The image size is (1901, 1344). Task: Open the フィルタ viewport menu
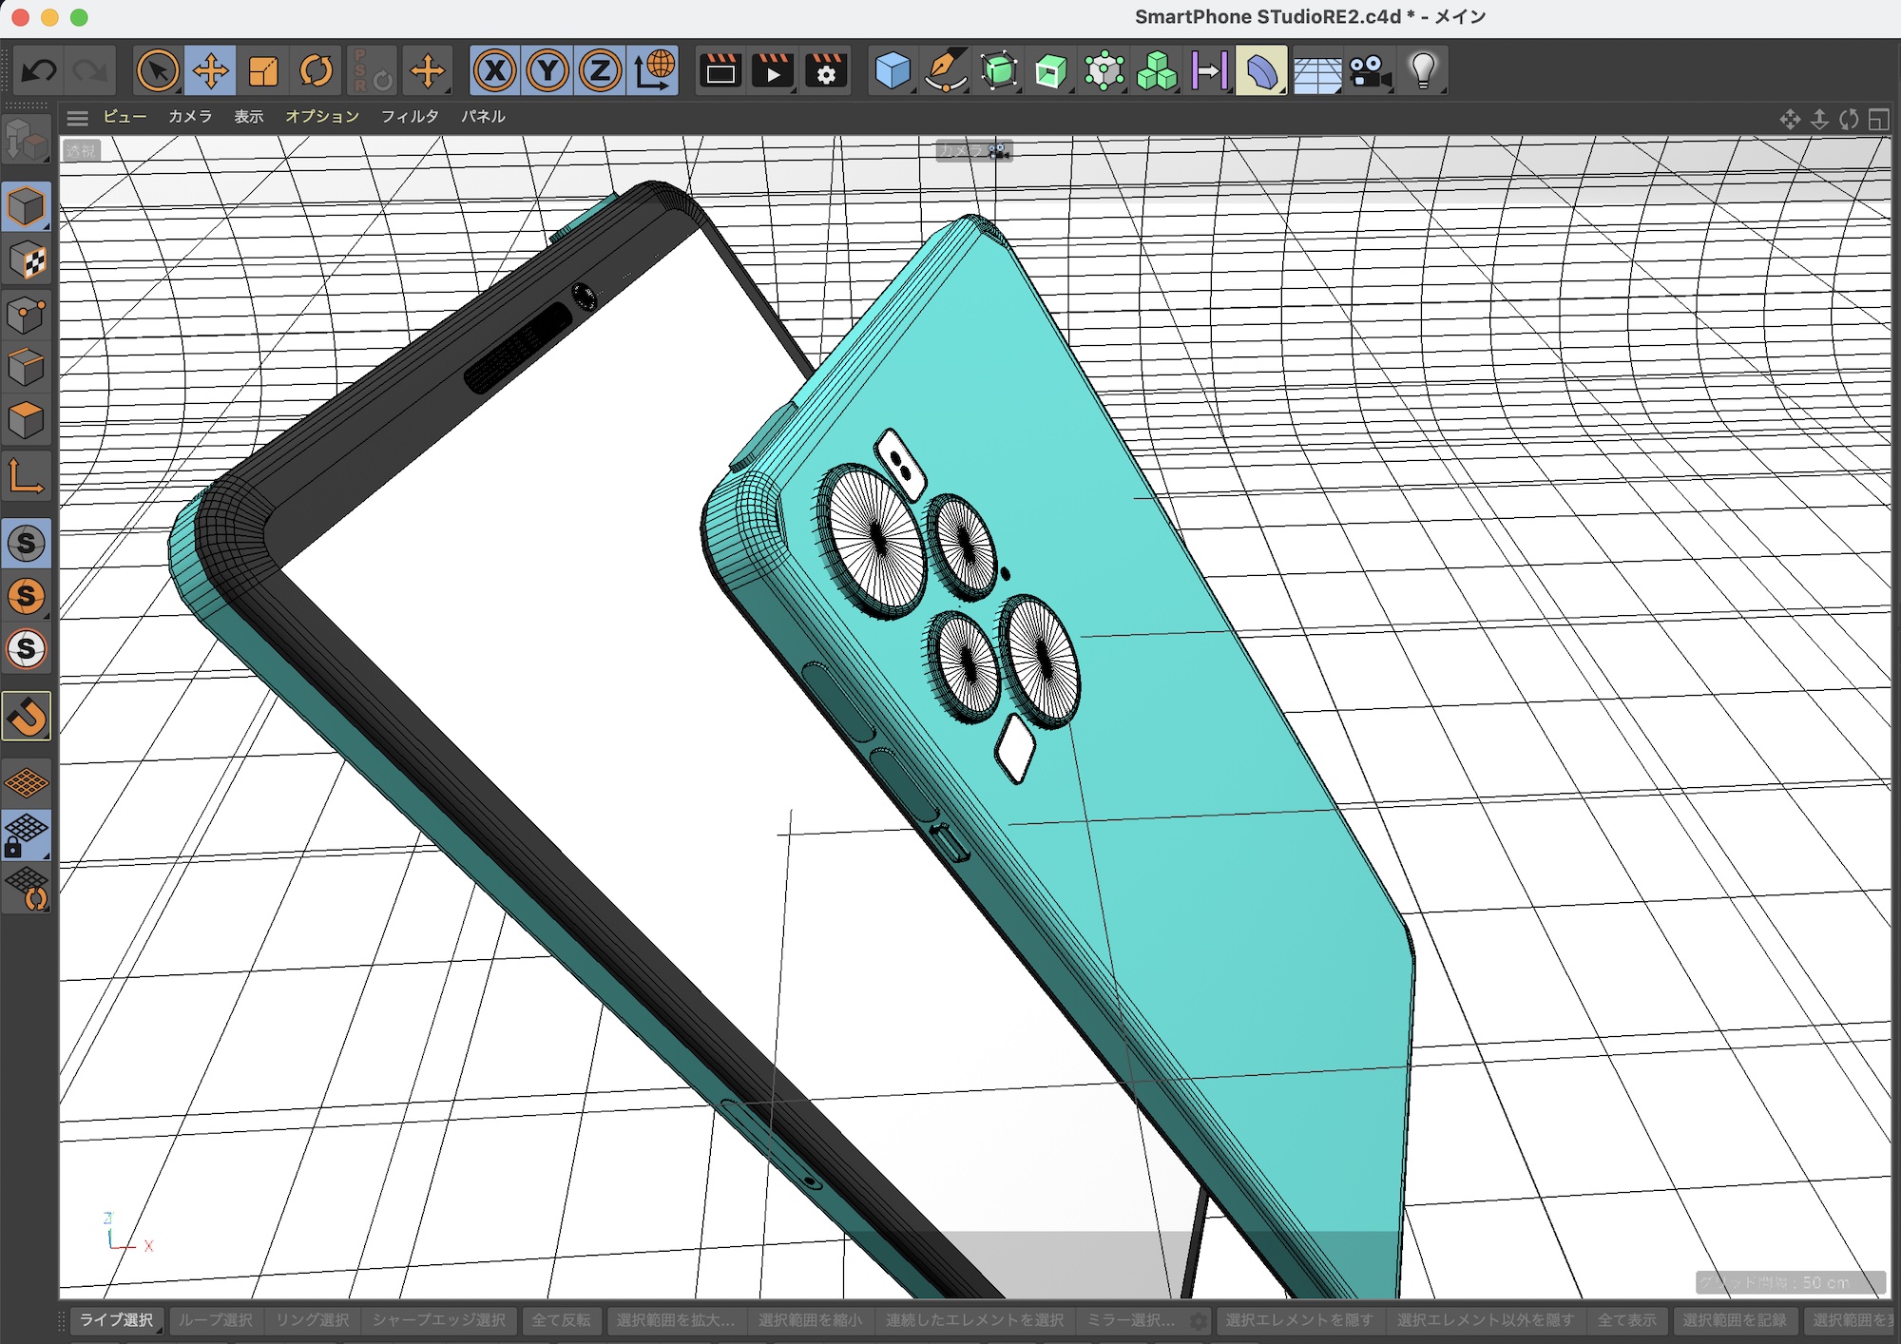click(x=410, y=116)
